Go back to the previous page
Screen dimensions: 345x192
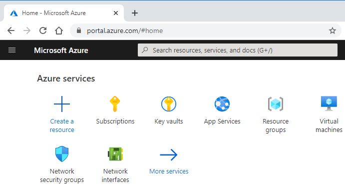pyautogui.click(x=11, y=30)
